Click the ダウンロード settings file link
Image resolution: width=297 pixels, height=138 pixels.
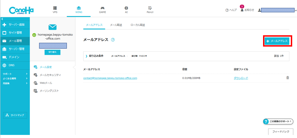241,78
